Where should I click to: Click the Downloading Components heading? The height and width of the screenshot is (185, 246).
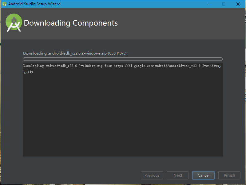click(71, 23)
